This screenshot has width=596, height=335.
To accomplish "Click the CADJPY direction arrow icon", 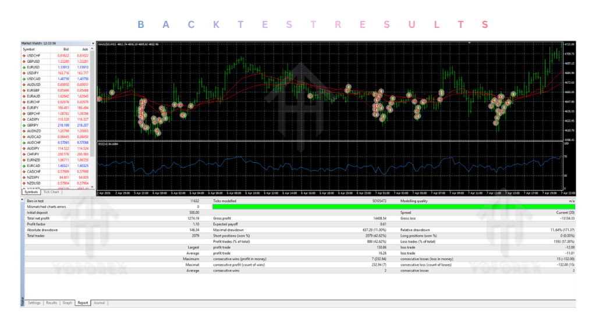I will point(24,119).
